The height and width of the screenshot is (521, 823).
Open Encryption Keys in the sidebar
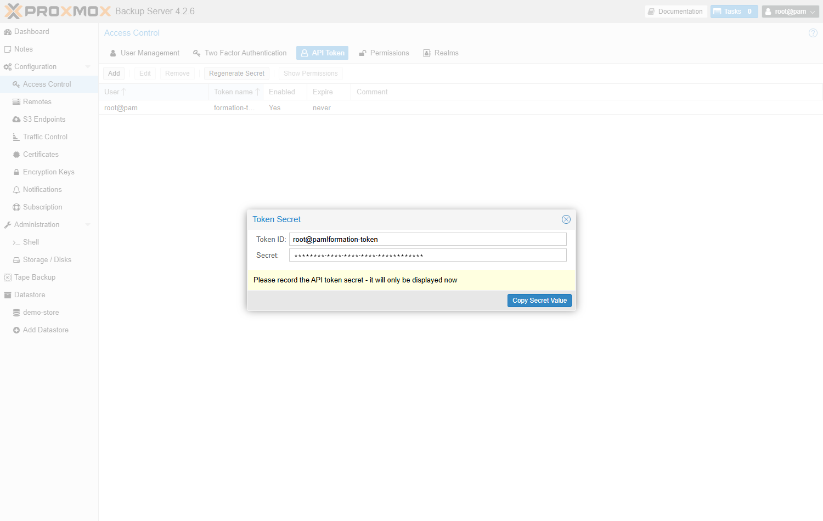click(49, 172)
